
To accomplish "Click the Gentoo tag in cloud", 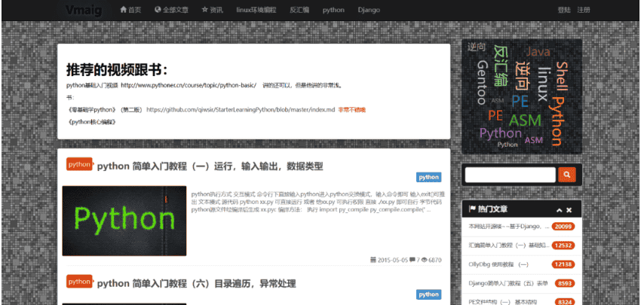I will 482,83.
